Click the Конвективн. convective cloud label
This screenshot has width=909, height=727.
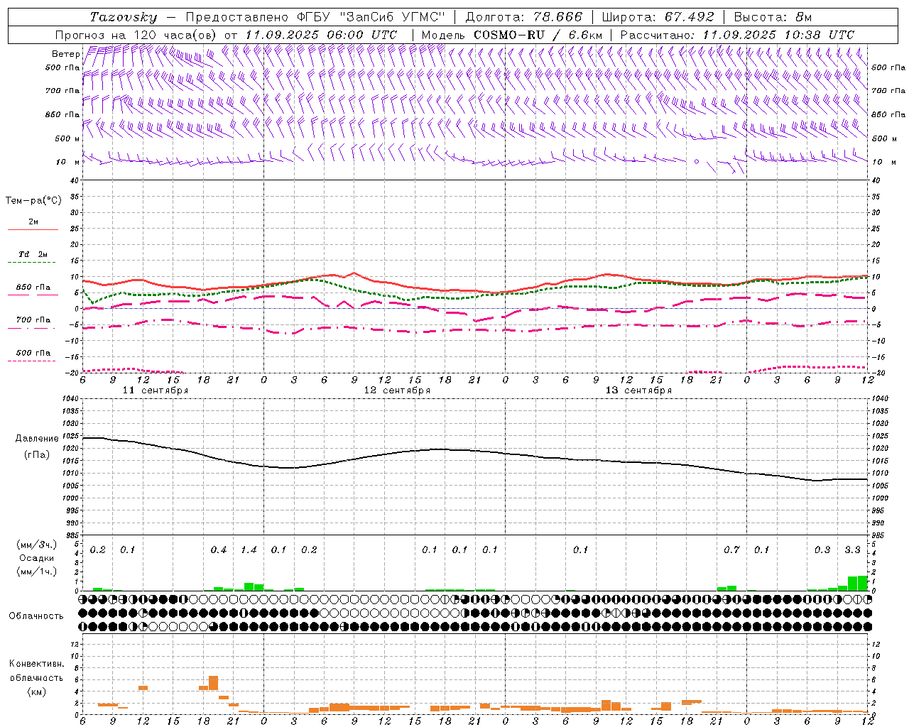click(36, 664)
